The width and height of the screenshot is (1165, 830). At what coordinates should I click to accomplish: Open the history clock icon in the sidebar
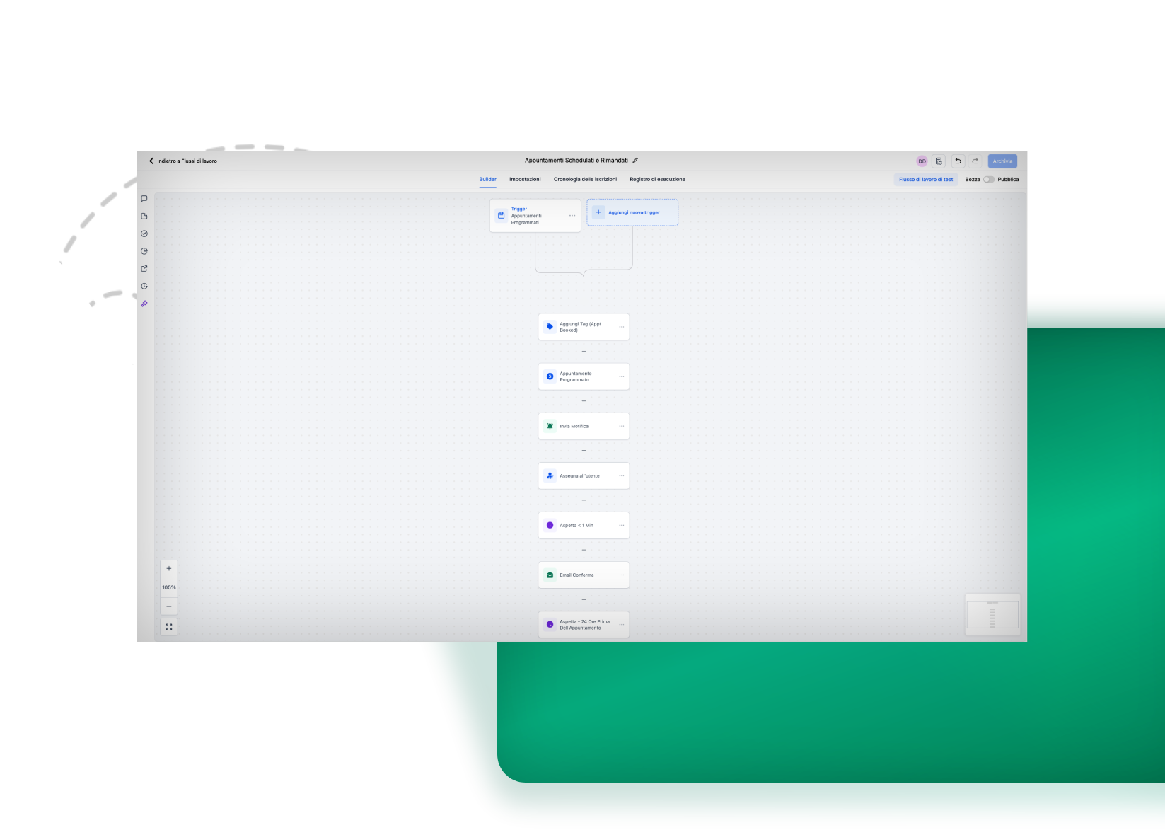click(x=144, y=287)
